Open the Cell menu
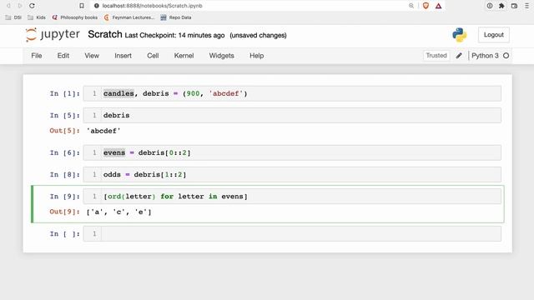Screen dimensions: 534x300 pos(153,56)
